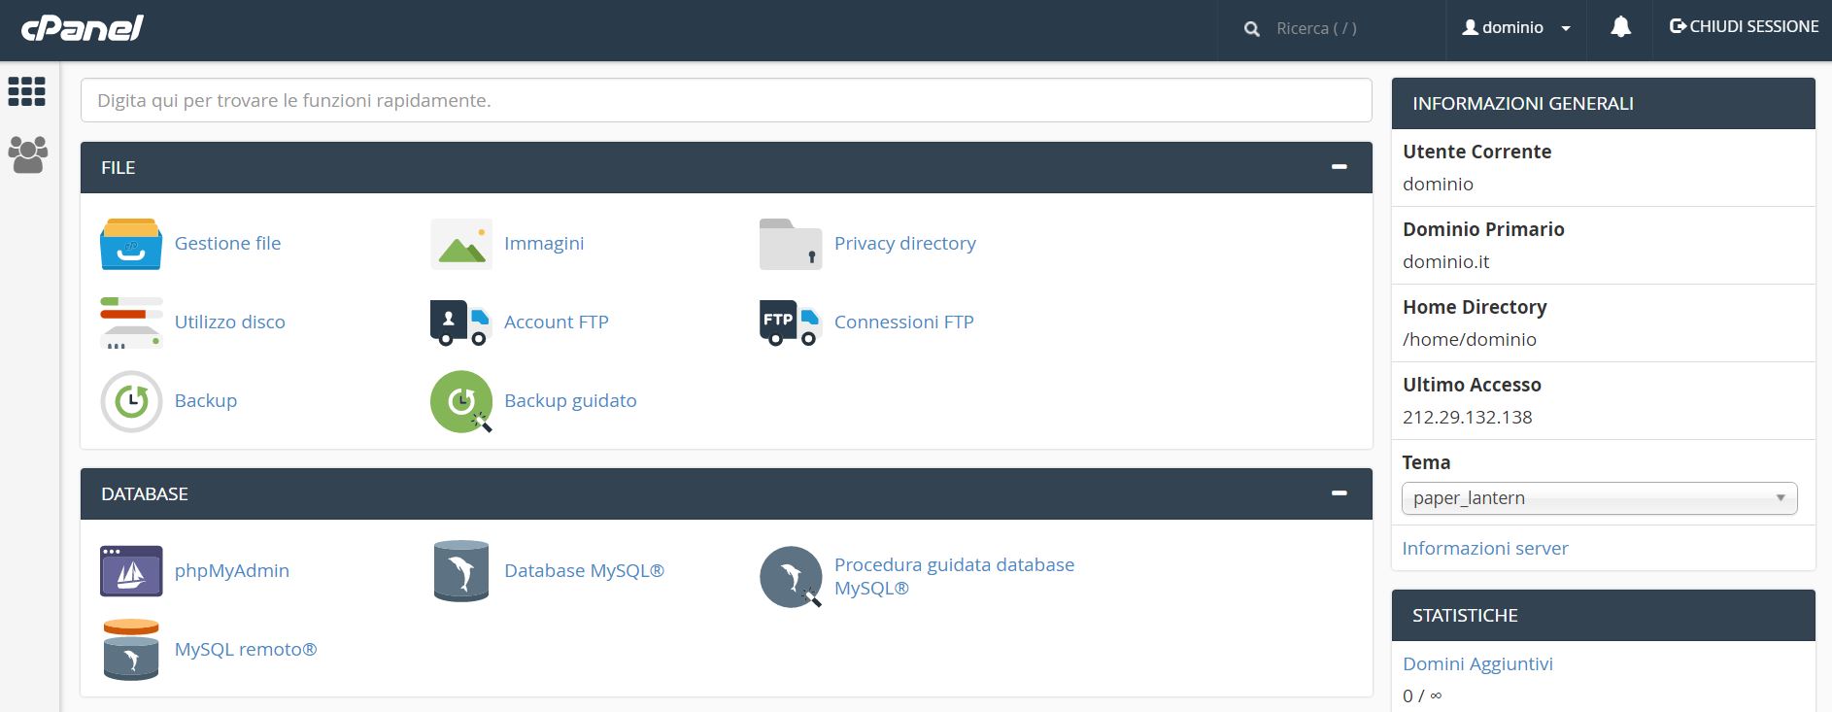Select the IP text 212.29.132.138
Screen dimensions: 1832x712
pos(1468,418)
